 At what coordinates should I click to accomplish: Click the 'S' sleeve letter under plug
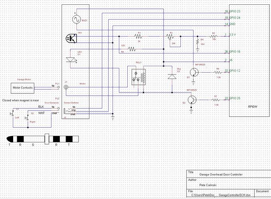point(33,145)
